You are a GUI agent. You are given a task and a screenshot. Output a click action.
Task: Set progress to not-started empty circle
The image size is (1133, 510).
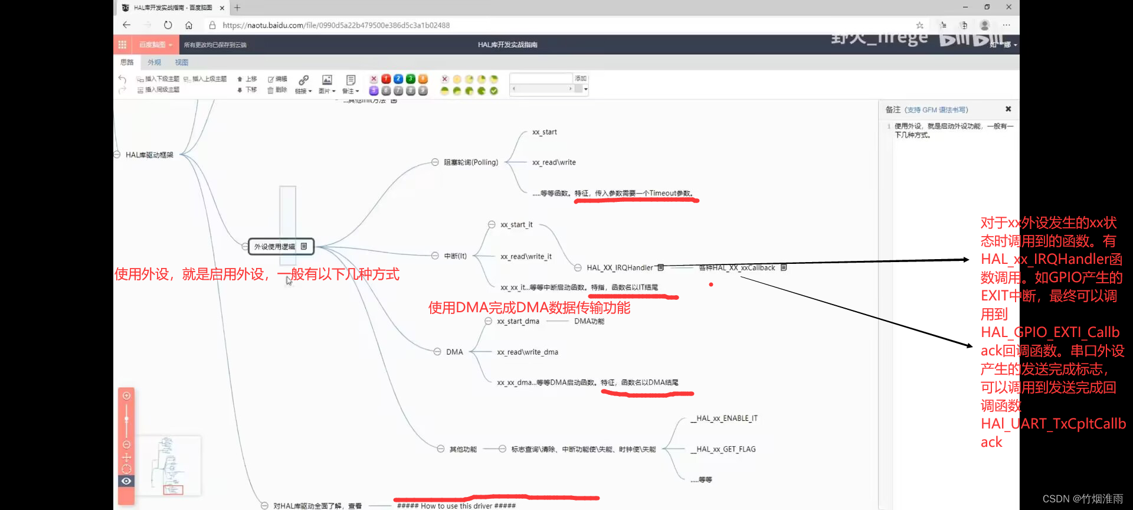click(x=457, y=79)
